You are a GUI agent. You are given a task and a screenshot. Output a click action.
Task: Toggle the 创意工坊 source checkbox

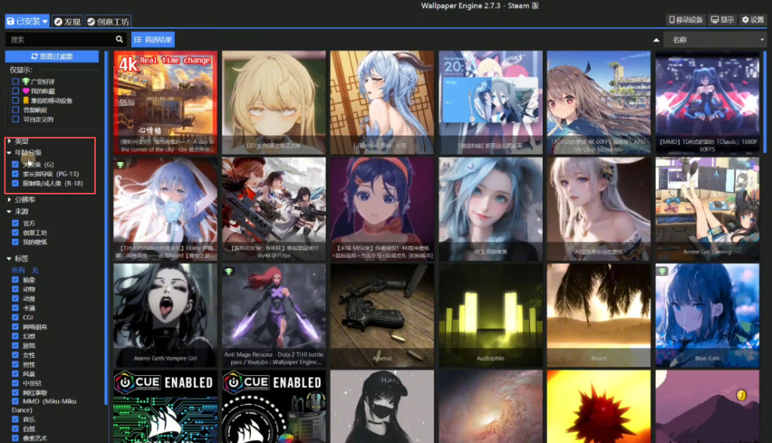pyautogui.click(x=16, y=233)
